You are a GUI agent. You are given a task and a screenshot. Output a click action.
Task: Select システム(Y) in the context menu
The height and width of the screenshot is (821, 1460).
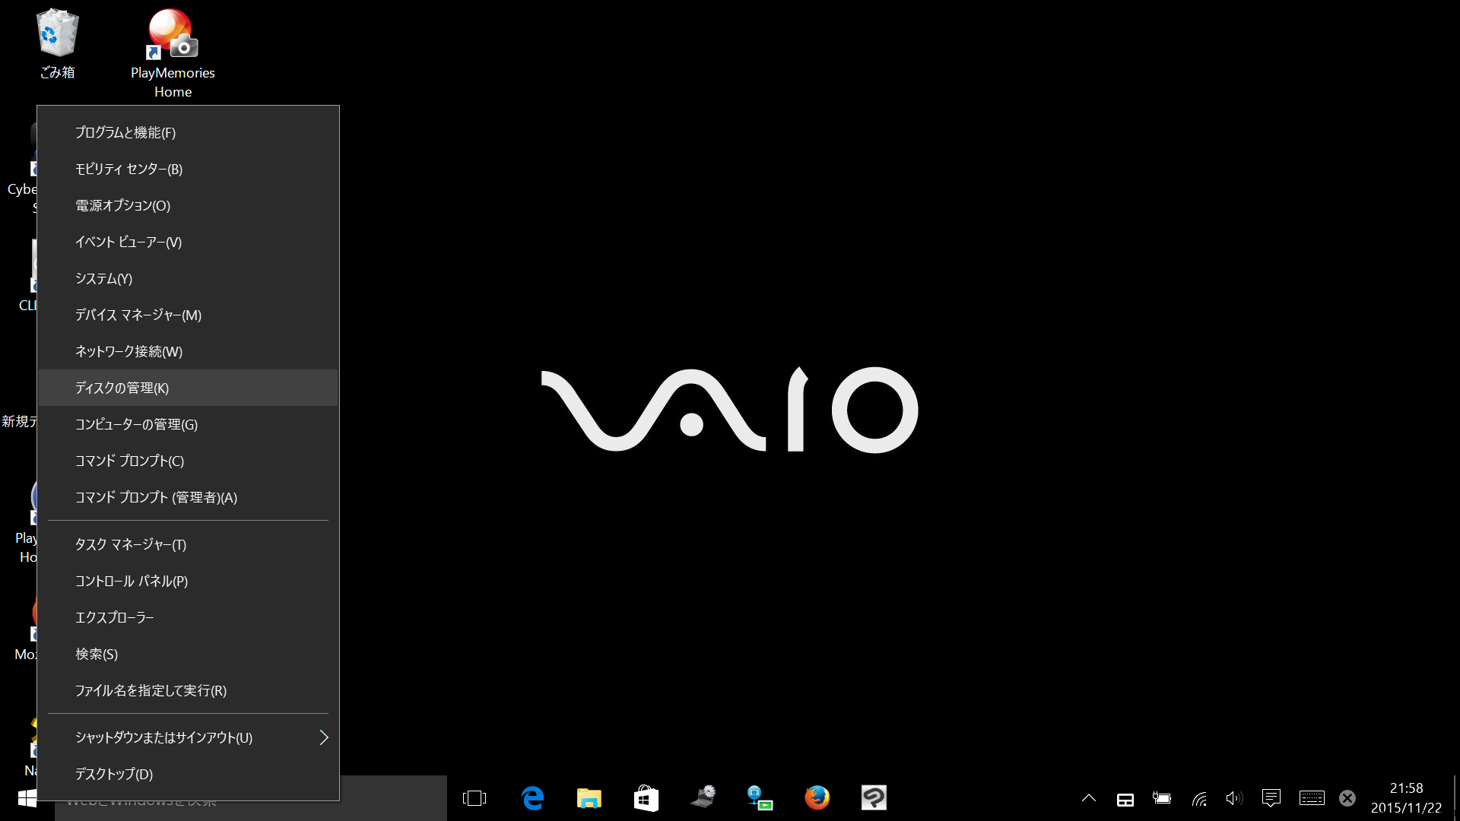(x=188, y=278)
